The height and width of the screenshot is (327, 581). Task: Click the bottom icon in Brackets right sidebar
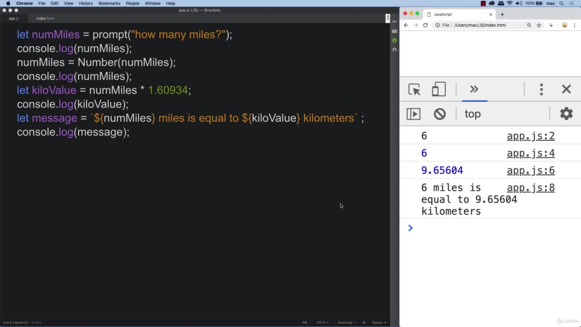pos(394,49)
